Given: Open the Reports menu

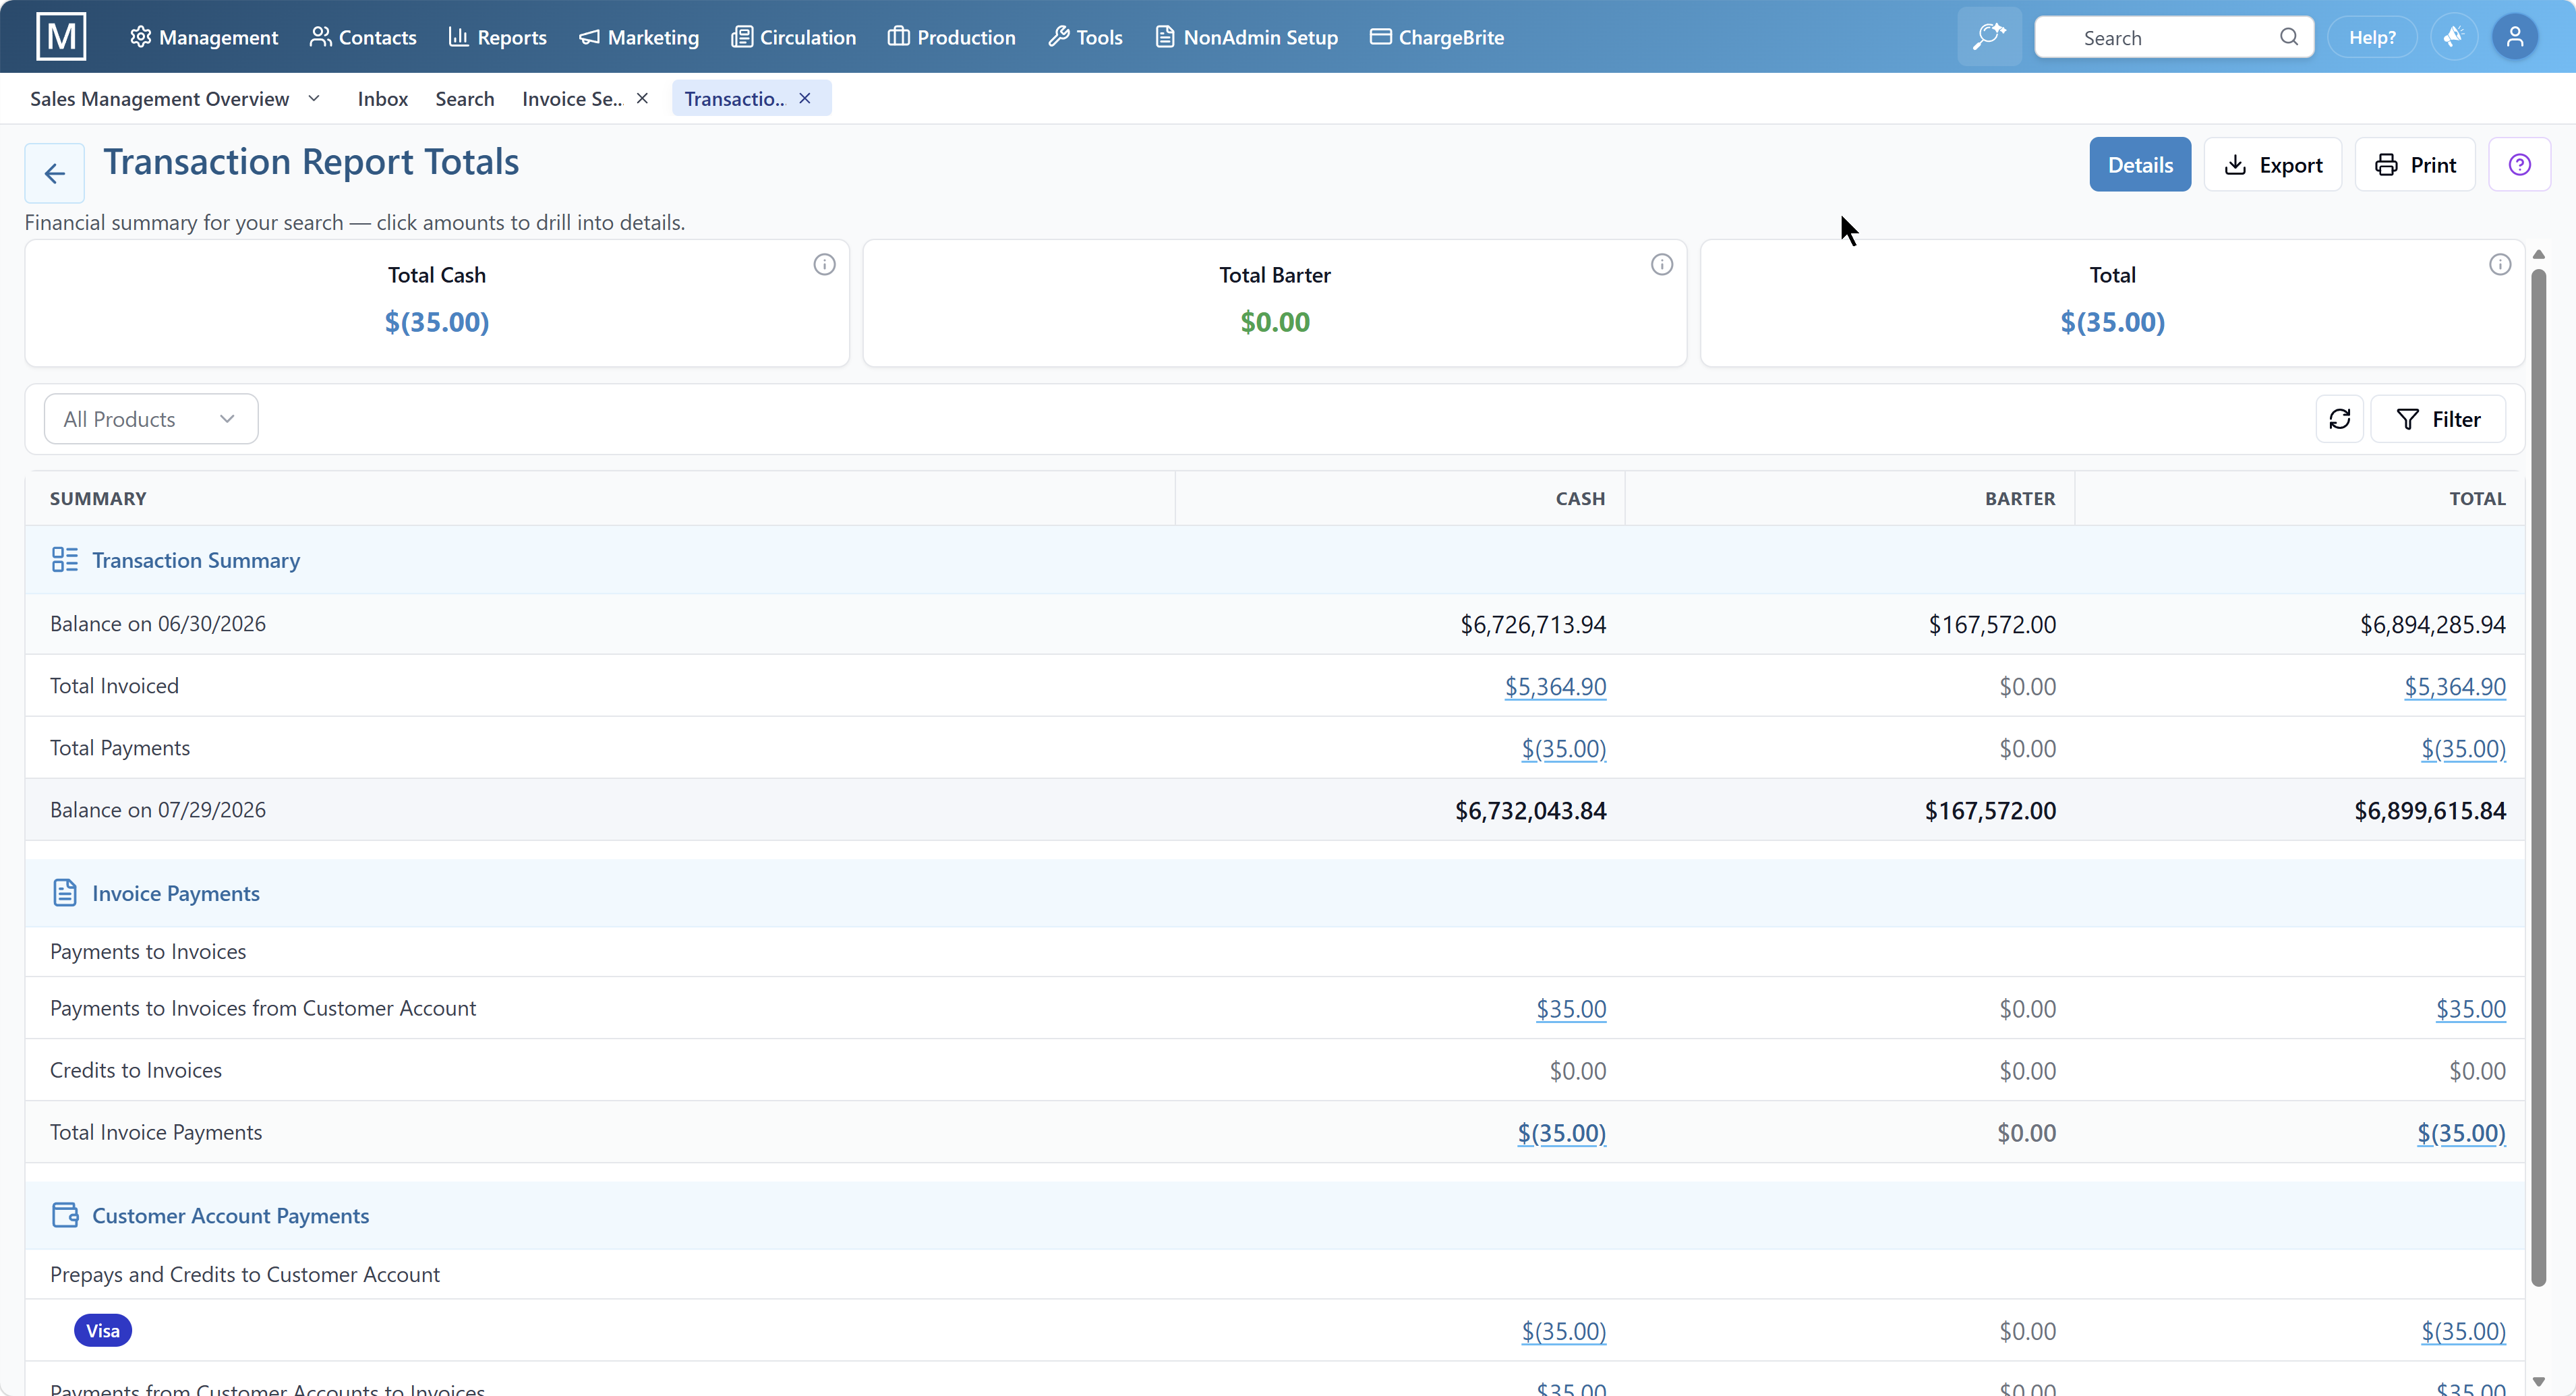Looking at the screenshot, I should [497, 37].
